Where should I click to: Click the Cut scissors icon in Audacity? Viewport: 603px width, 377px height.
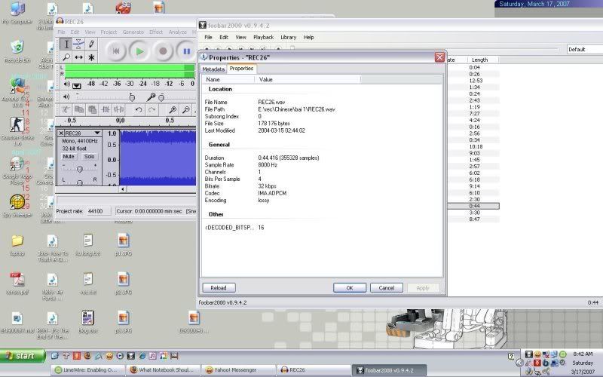(66, 110)
